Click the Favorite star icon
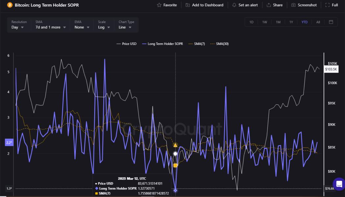345x197 pixels. (159, 5)
